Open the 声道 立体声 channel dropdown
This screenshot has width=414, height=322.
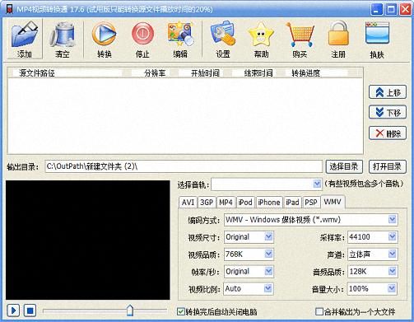click(373, 254)
